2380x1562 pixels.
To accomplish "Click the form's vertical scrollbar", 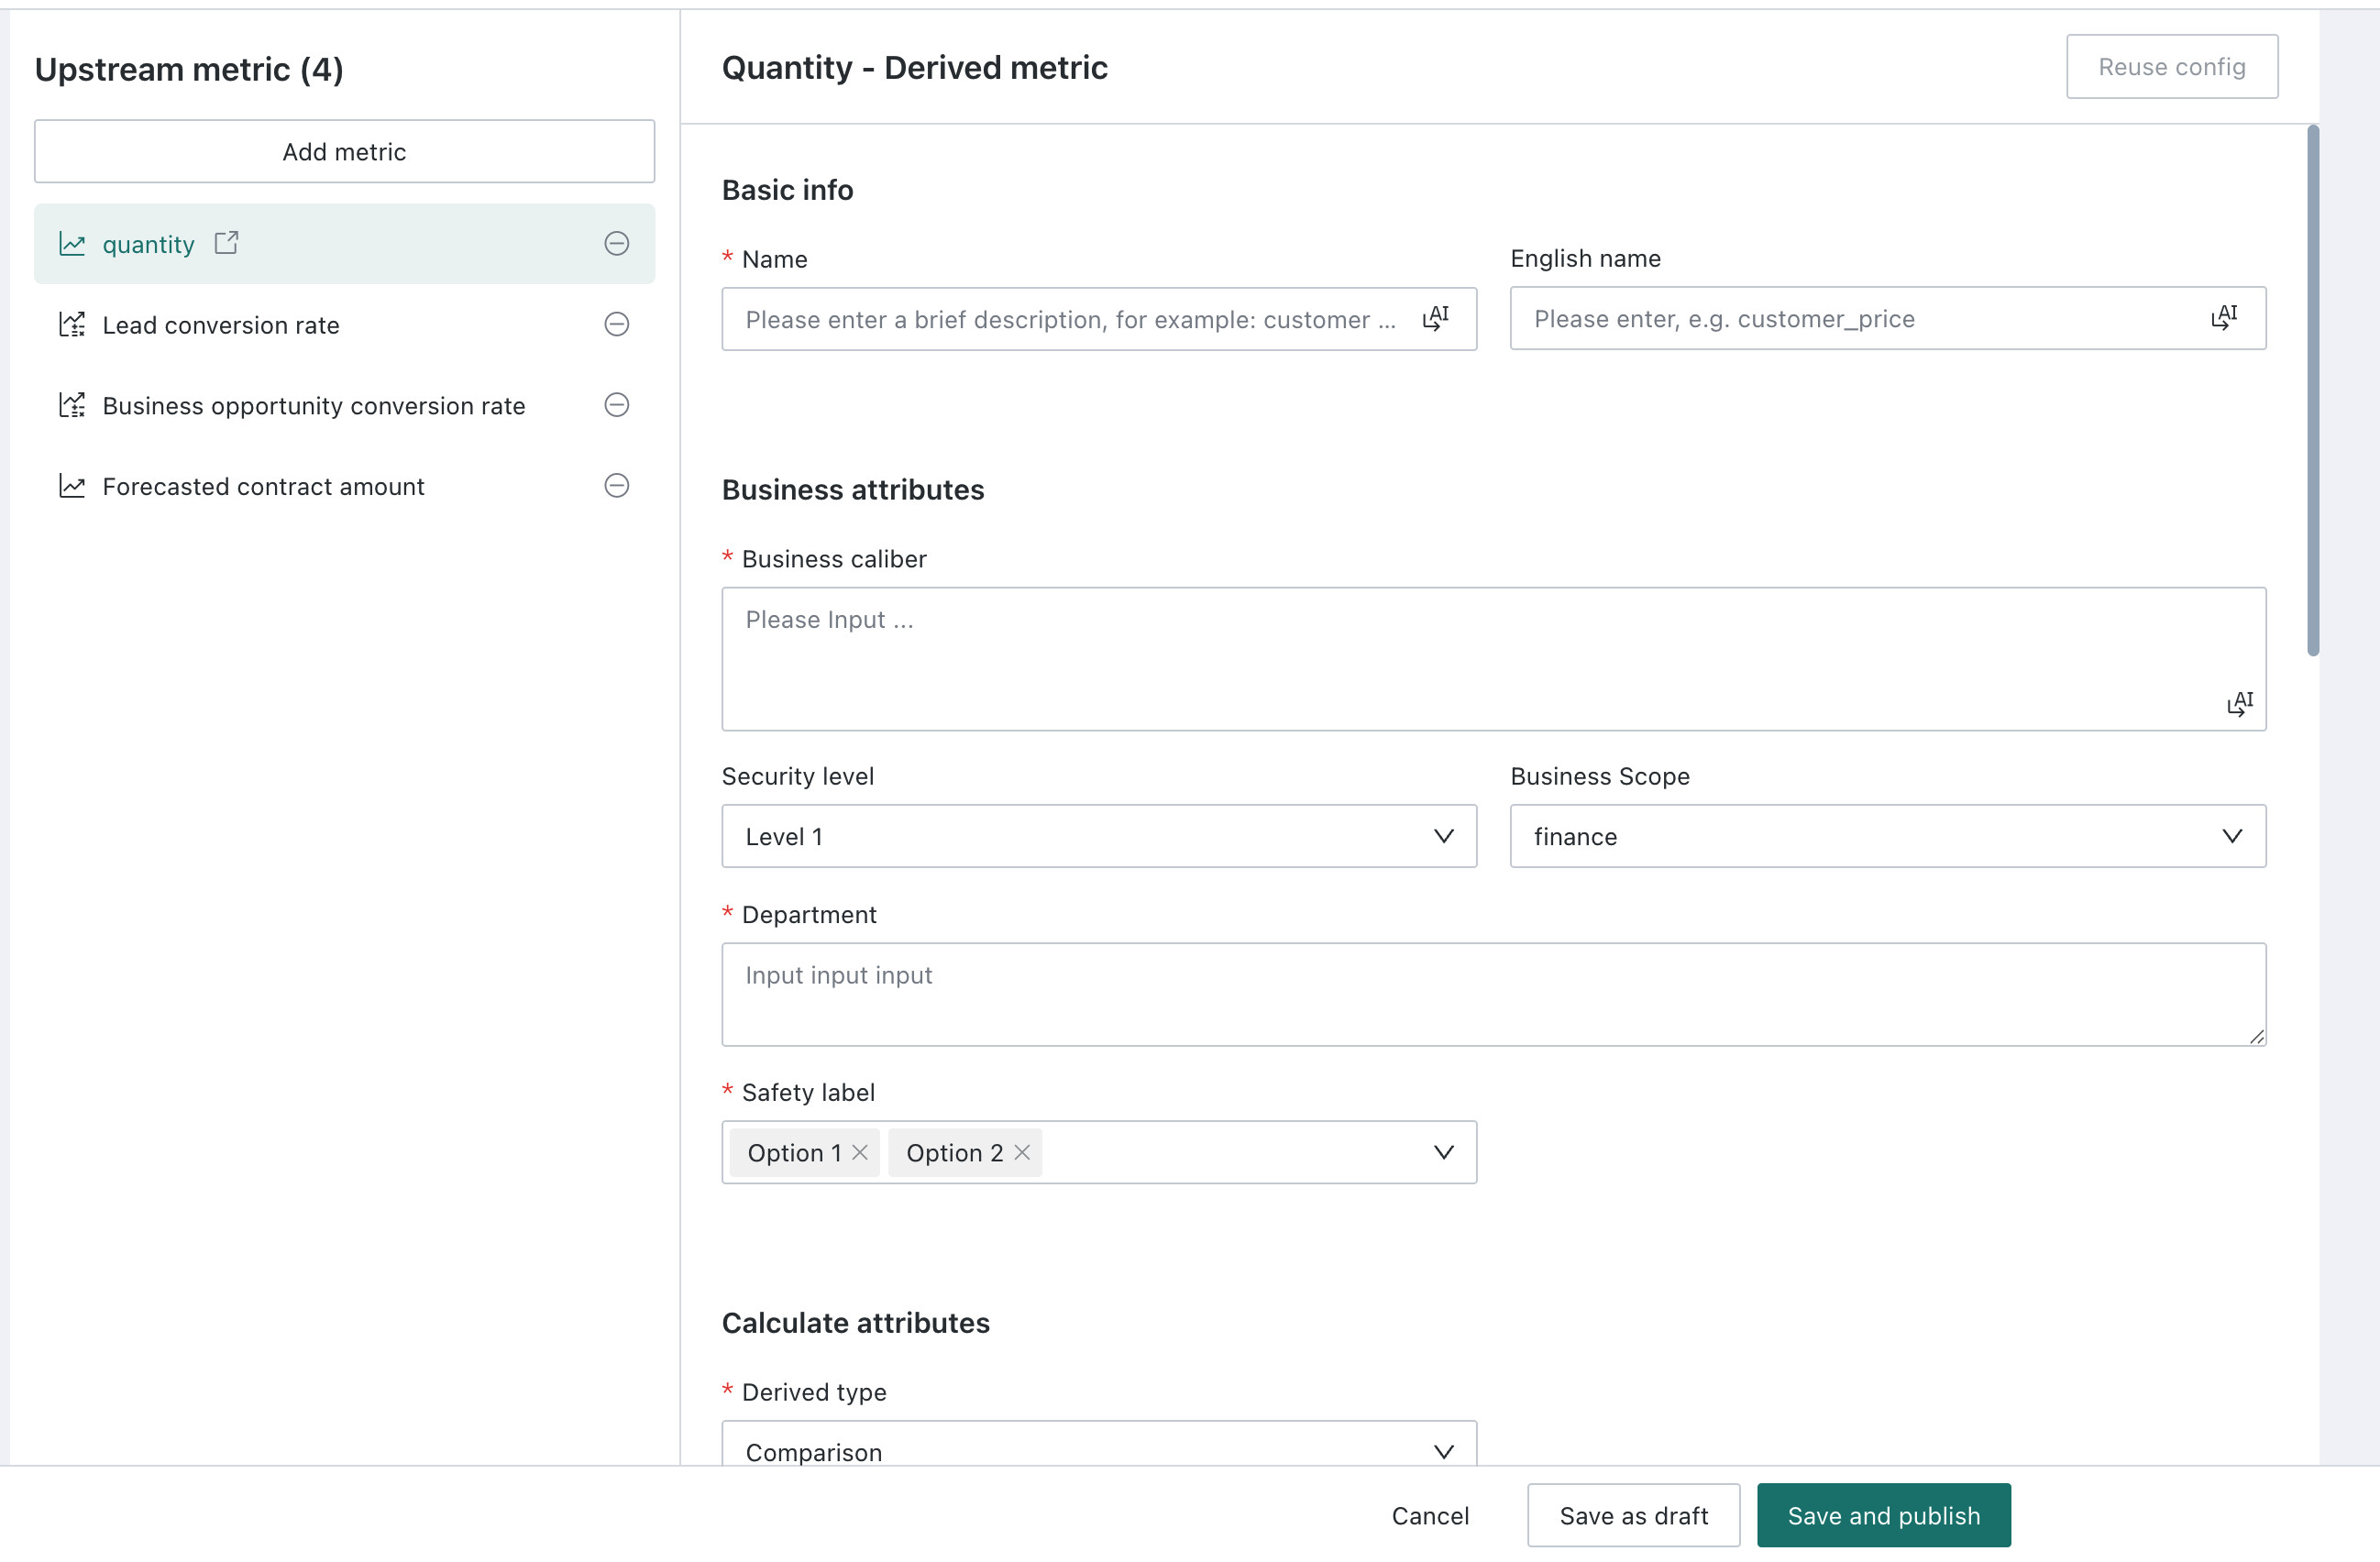I will pos(2313,390).
